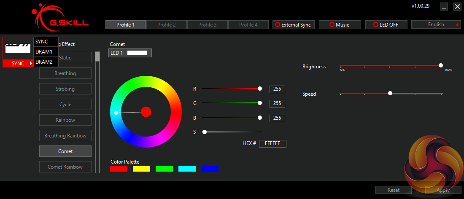Click the Apply button
The width and height of the screenshot is (464, 199).
[443, 190]
